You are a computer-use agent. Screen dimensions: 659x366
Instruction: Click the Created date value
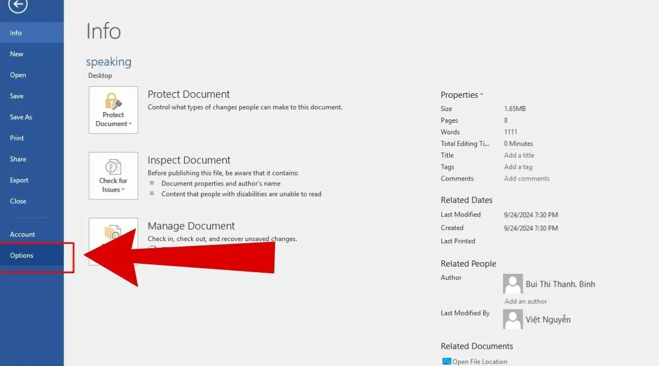point(531,228)
